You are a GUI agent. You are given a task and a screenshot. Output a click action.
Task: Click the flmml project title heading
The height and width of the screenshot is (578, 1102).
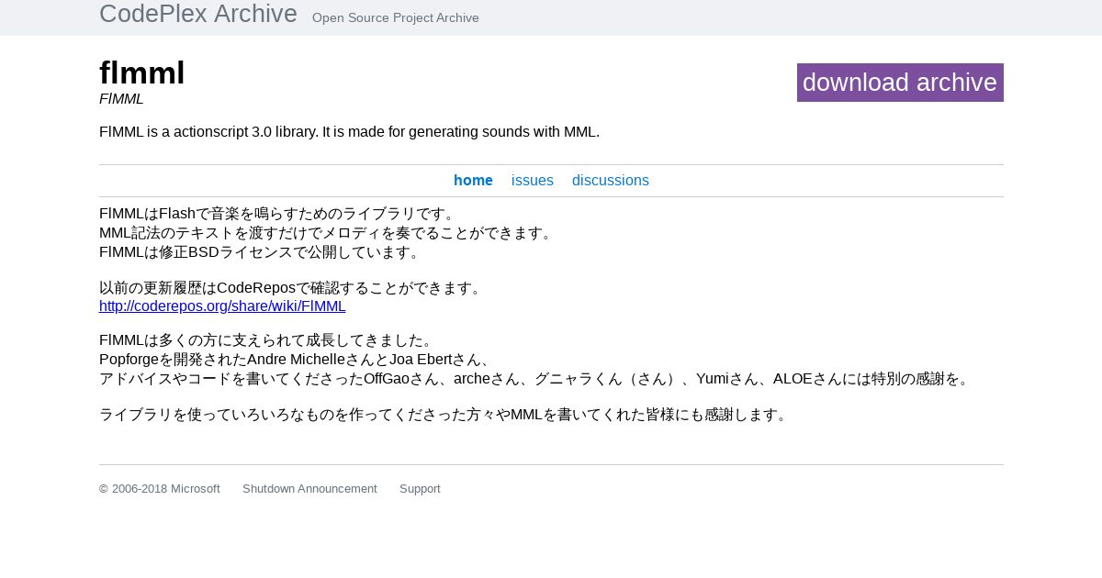point(142,72)
